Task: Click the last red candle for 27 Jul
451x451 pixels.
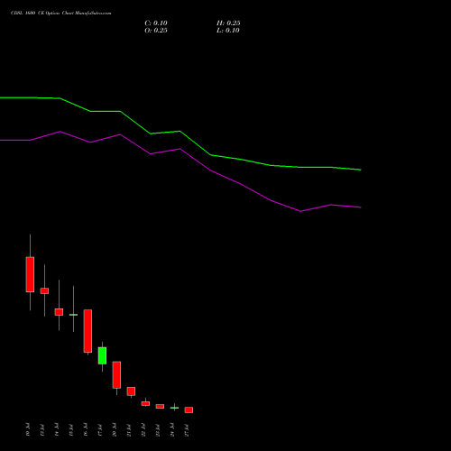Action: pos(189,410)
